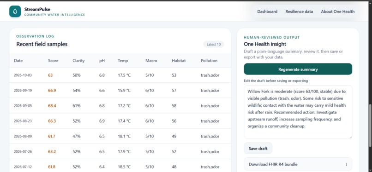Select the 2026-07-26 date cell
This screenshot has width=372, height=172.
coord(23,151)
